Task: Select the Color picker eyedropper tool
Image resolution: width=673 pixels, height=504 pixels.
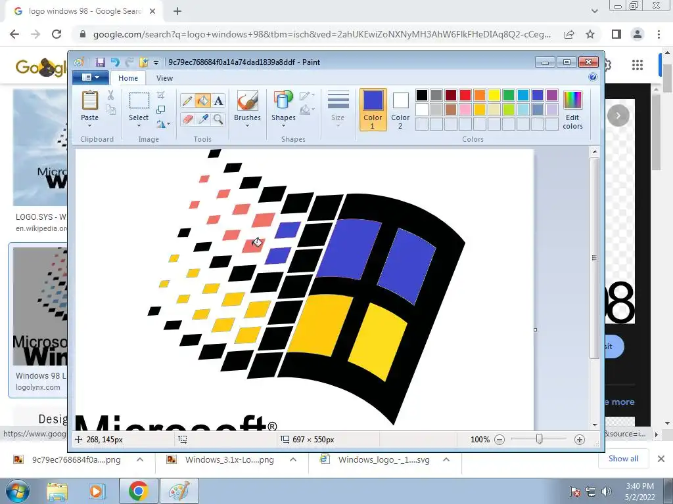Action: coord(202,119)
